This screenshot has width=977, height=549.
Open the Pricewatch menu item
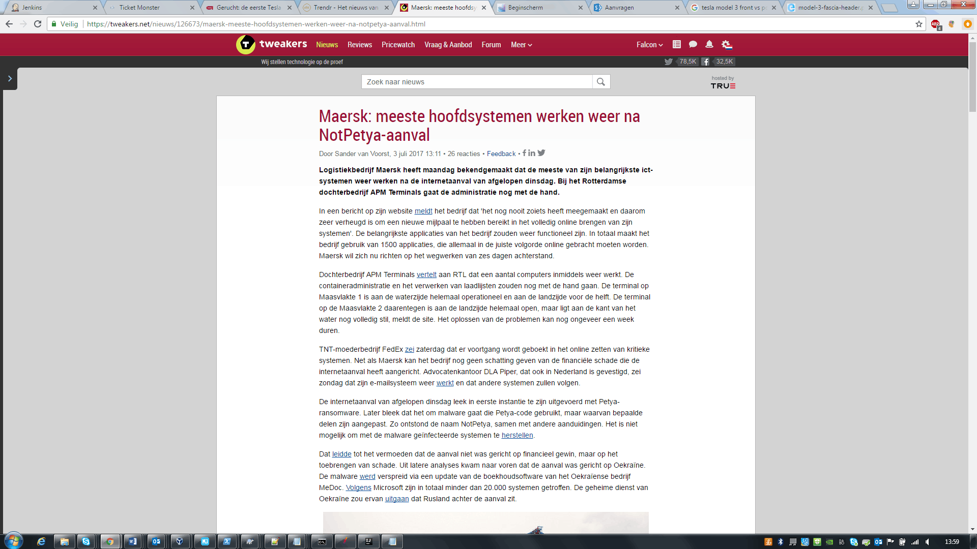(398, 45)
